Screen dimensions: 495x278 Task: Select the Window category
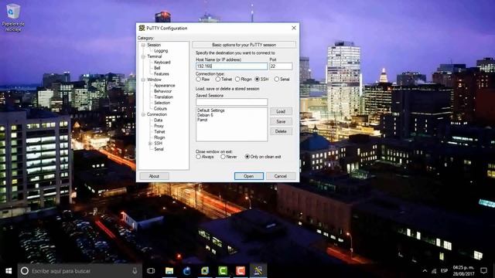tap(154, 80)
